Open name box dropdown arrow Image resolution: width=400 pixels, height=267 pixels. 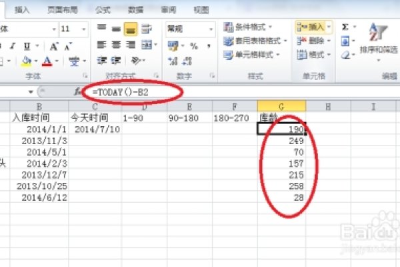(x=31, y=91)
